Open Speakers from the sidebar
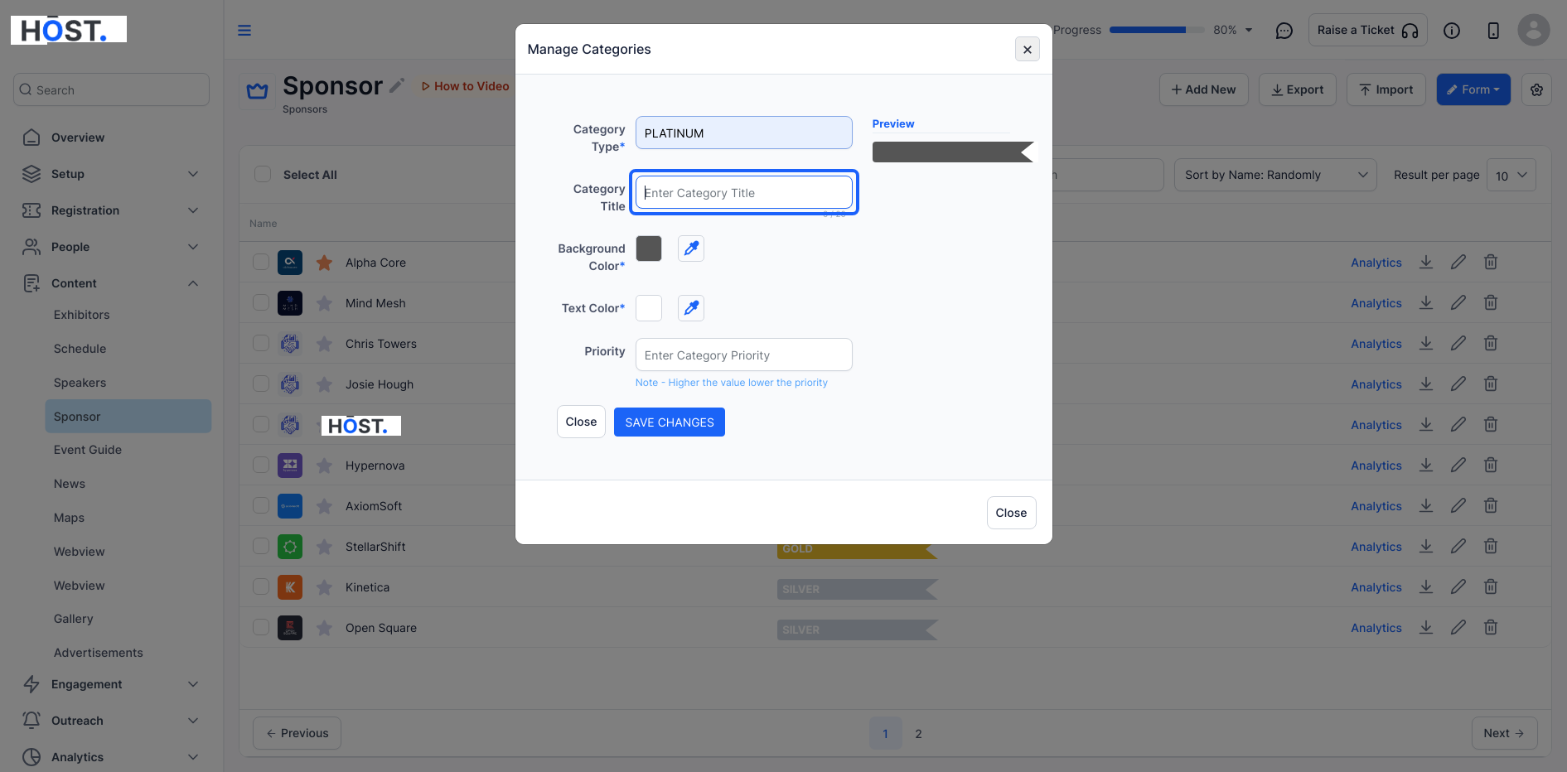 click(80, 383)
